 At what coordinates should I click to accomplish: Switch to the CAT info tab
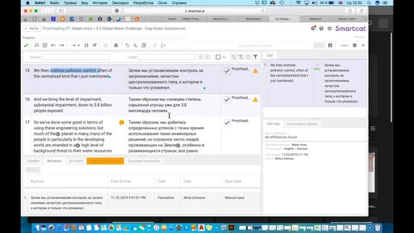coord(273,124)
